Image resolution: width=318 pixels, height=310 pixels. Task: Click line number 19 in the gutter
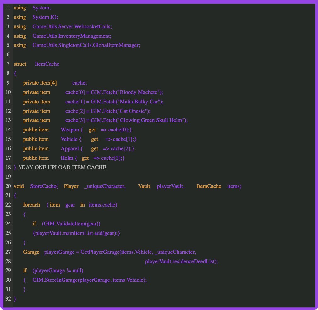coord(8,177)
